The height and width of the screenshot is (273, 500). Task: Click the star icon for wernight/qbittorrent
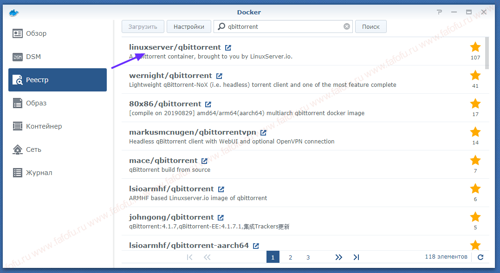[x=475, y=75]
